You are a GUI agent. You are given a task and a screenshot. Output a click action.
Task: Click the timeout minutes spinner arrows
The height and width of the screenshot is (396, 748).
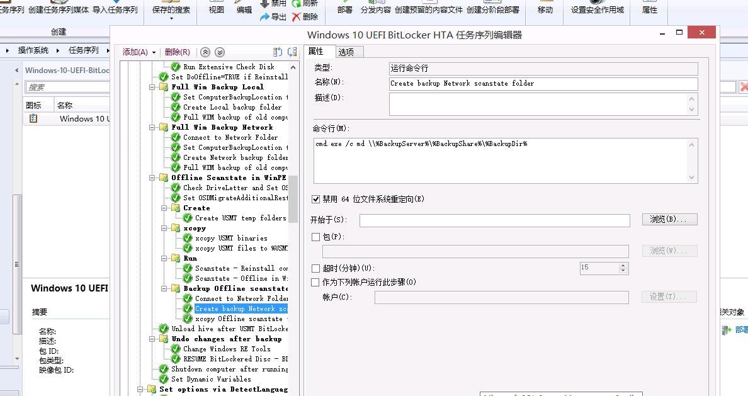coord(623,268)
